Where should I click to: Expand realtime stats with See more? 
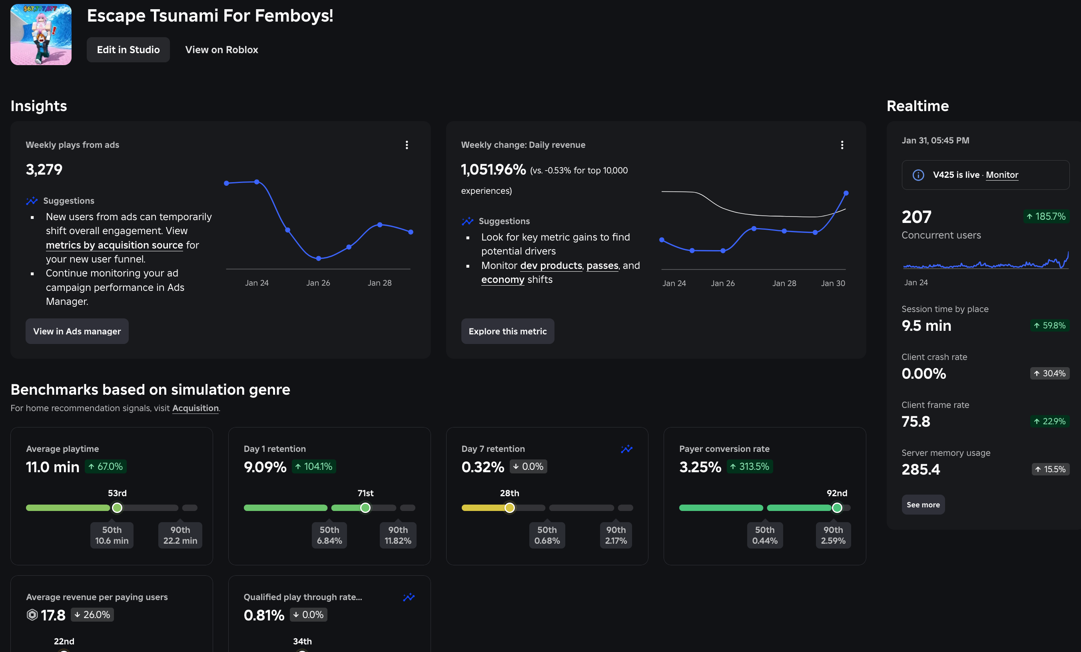[923, 505]
